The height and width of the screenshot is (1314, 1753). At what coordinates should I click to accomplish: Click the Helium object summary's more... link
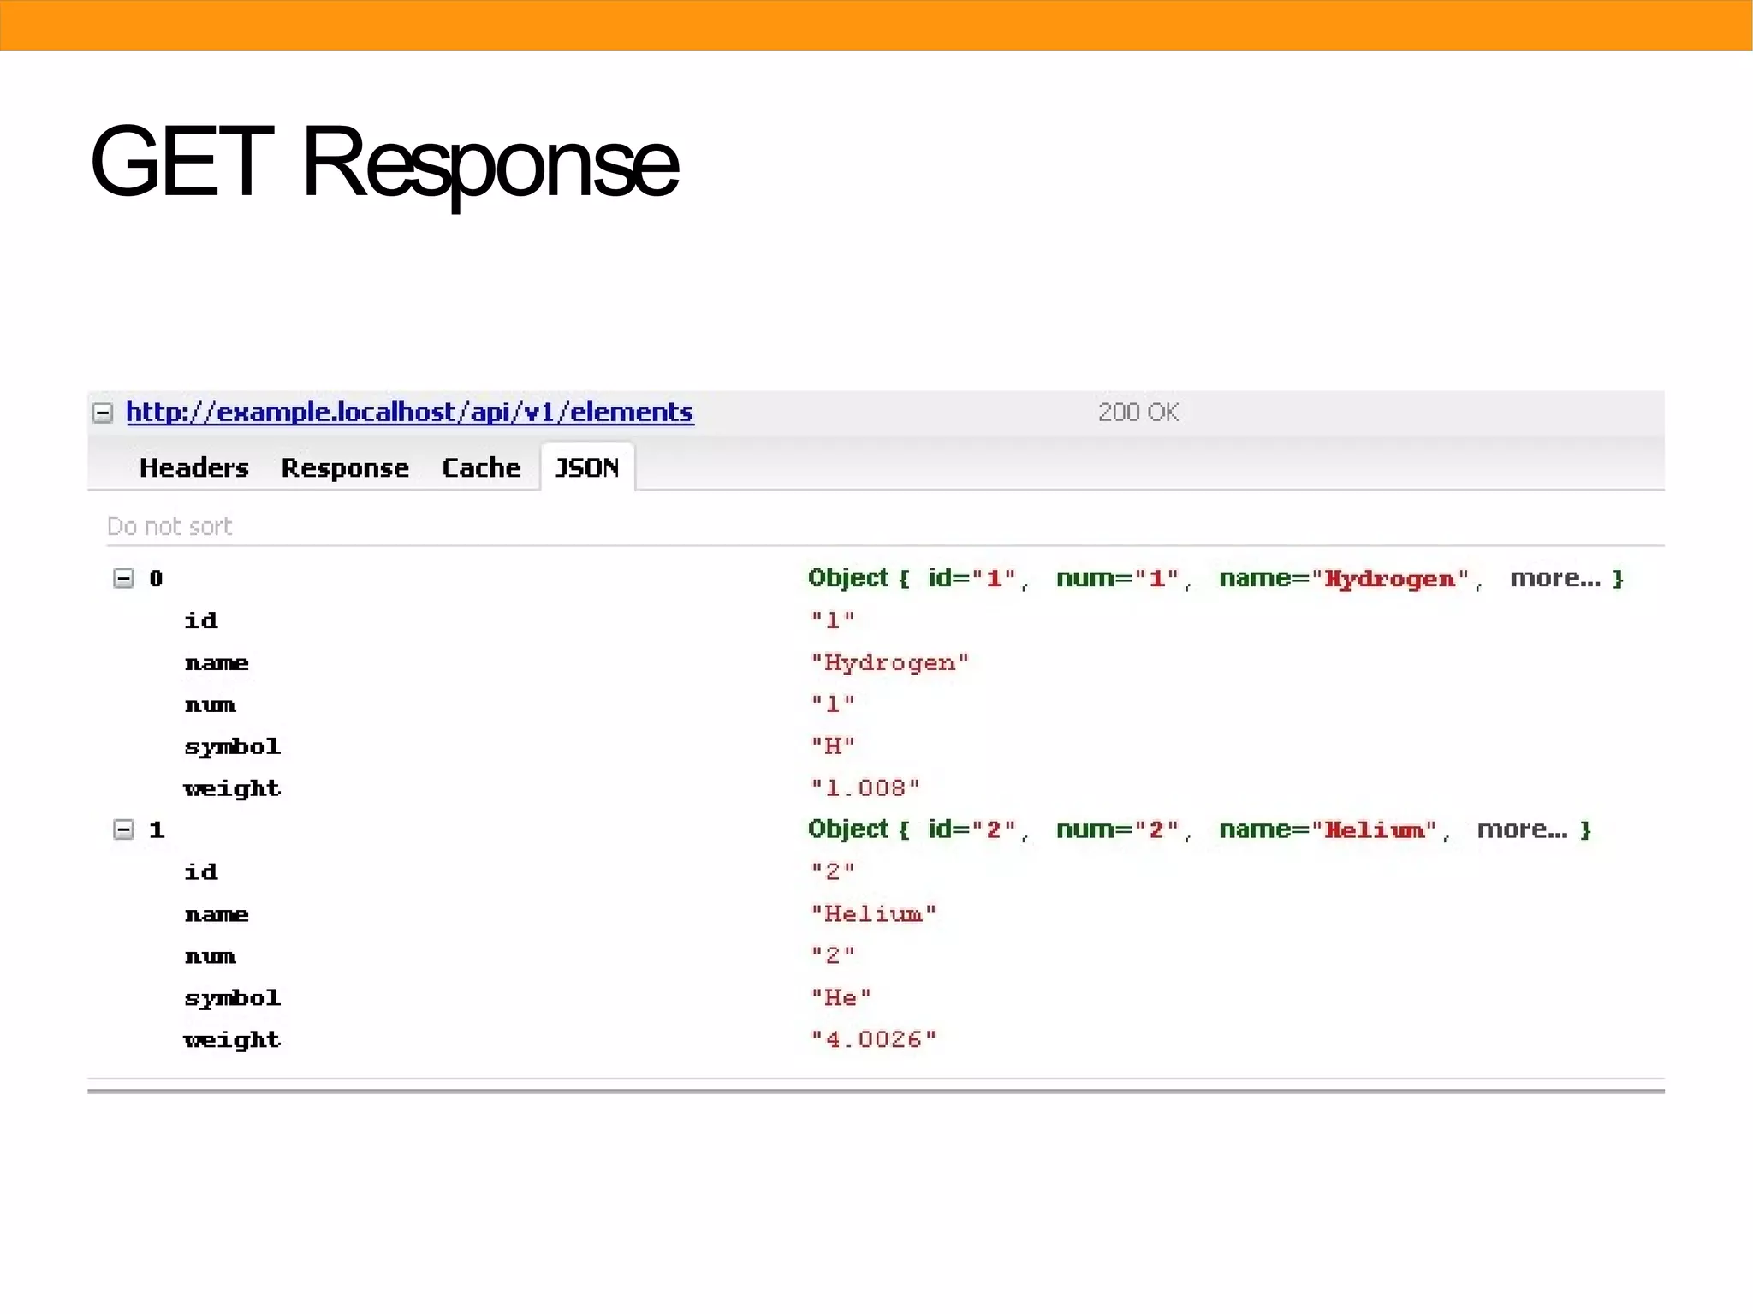[1523, 829]
